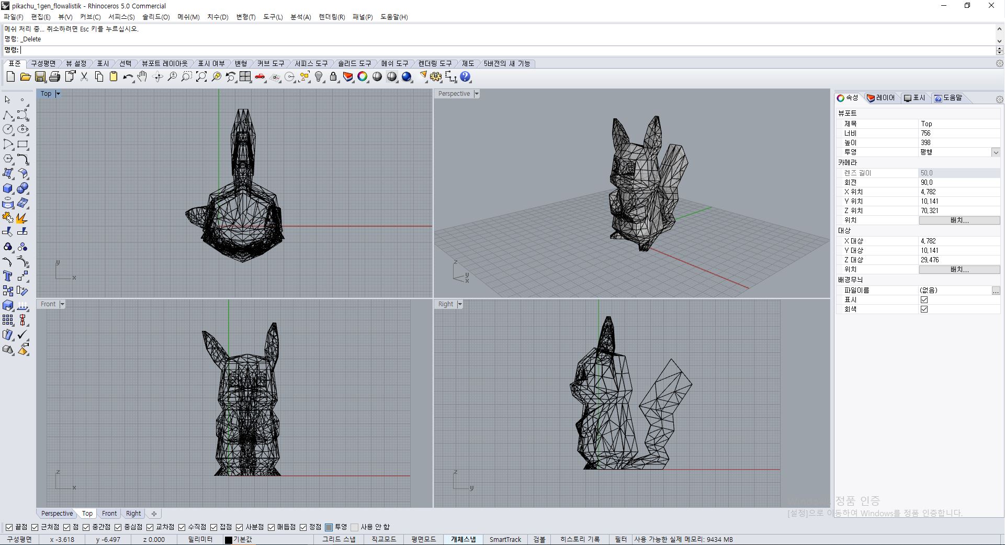Toggle the 끝점 osnap checkbox

(9, 527)
